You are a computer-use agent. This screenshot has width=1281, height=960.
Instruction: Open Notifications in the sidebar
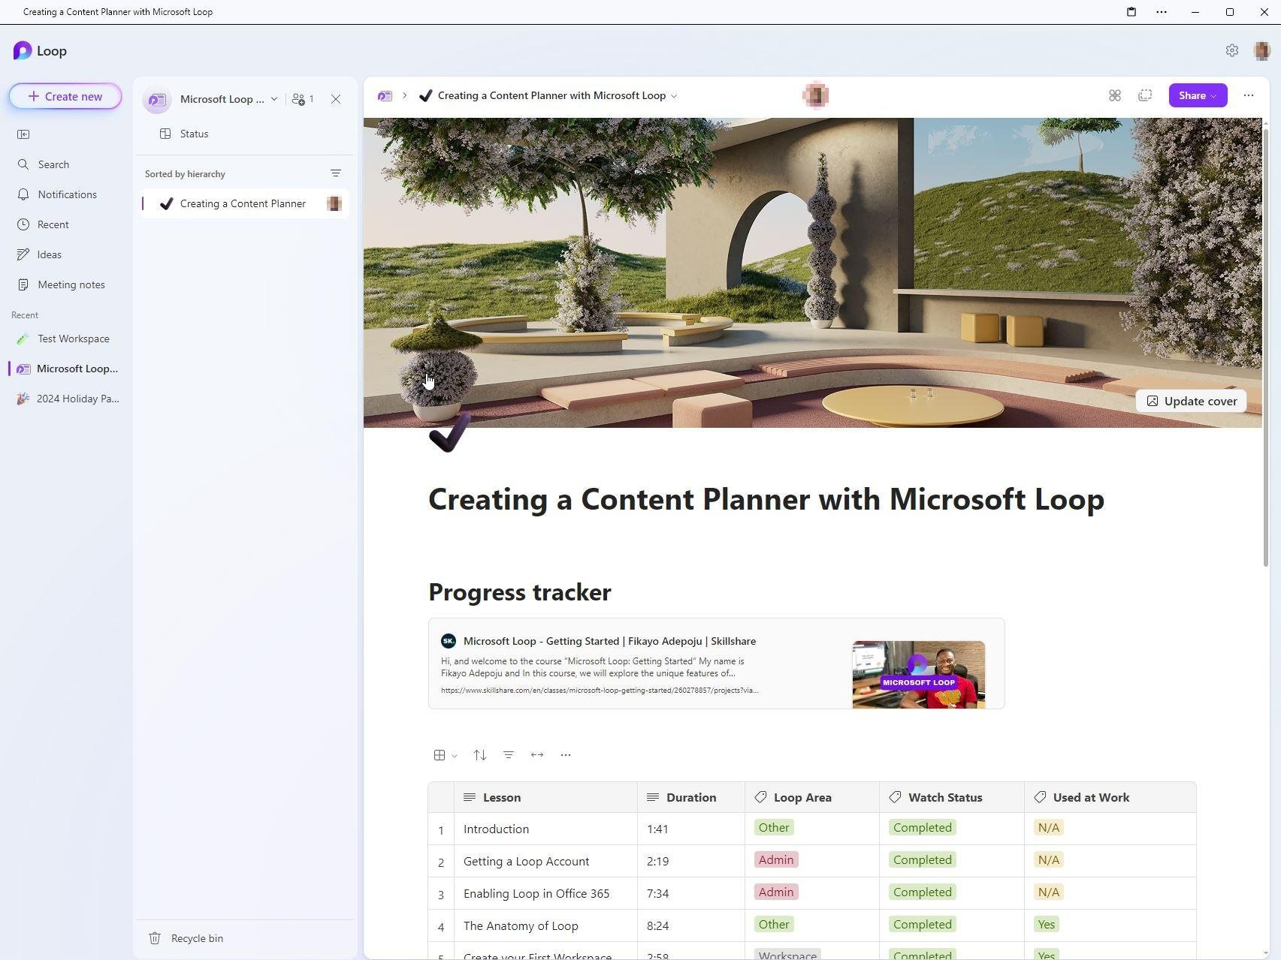[x=67, y=194]
